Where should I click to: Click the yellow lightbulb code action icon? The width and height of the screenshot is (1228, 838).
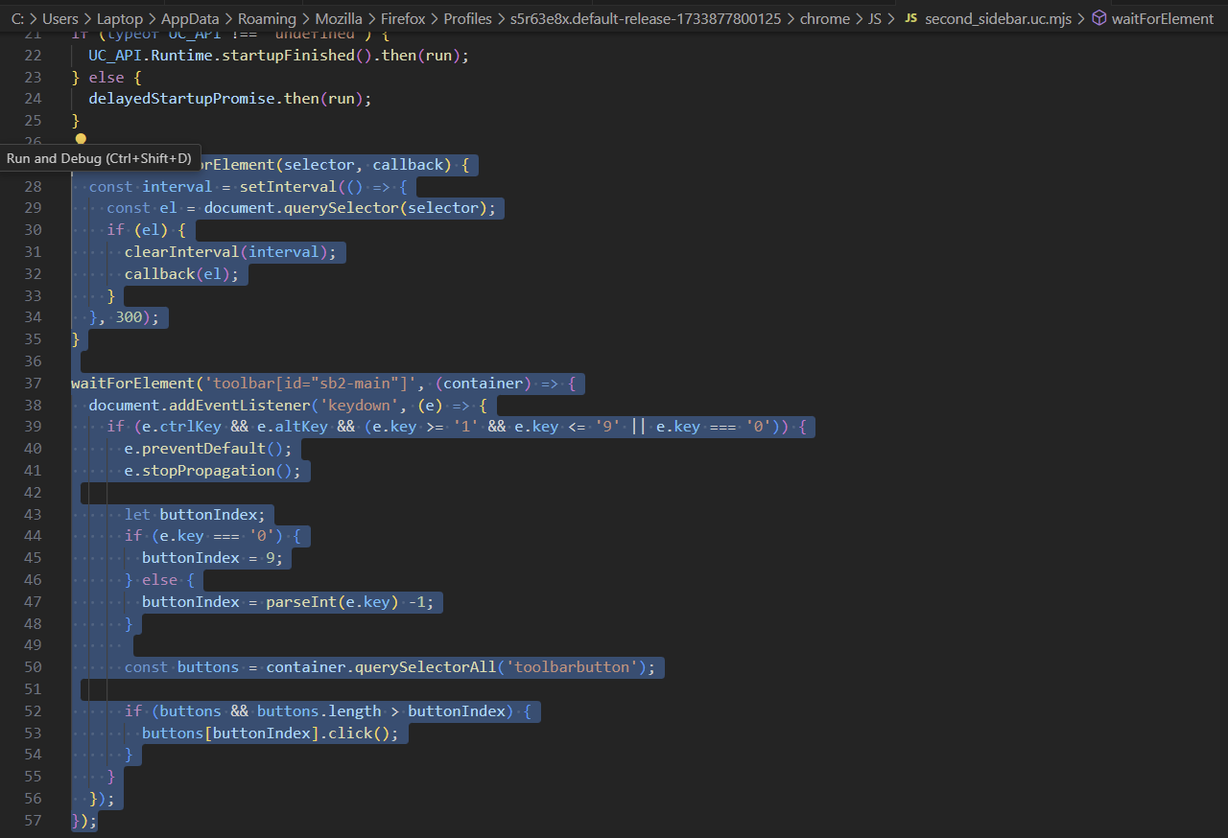(x=81, y=139)
